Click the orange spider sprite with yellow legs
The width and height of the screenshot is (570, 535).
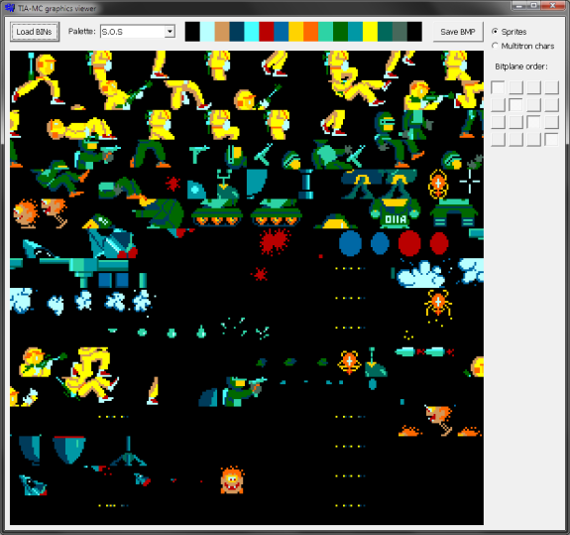(x=438, y=304)
